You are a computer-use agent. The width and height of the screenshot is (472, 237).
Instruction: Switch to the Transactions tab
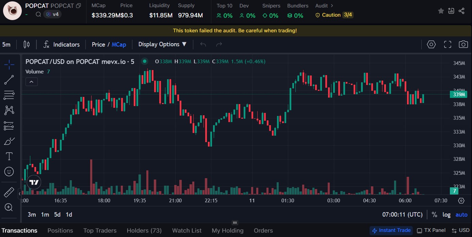pos(19,231)
